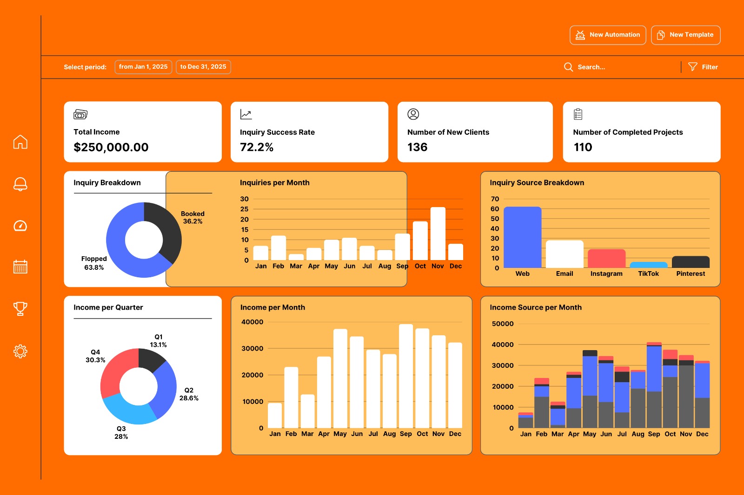744x495 pixels.
Task: Click the Number of New Clients card
Action: tap(475, 132)
